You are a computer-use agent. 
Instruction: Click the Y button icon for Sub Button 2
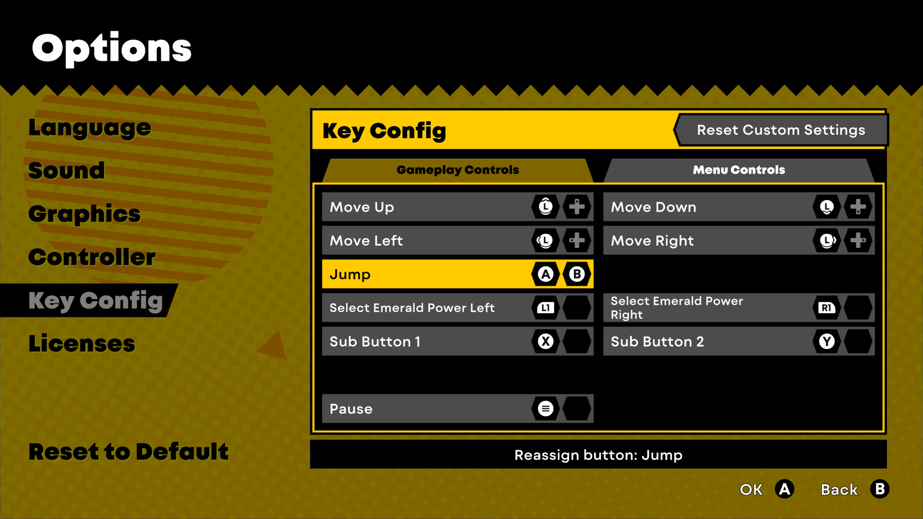[826, 342]
